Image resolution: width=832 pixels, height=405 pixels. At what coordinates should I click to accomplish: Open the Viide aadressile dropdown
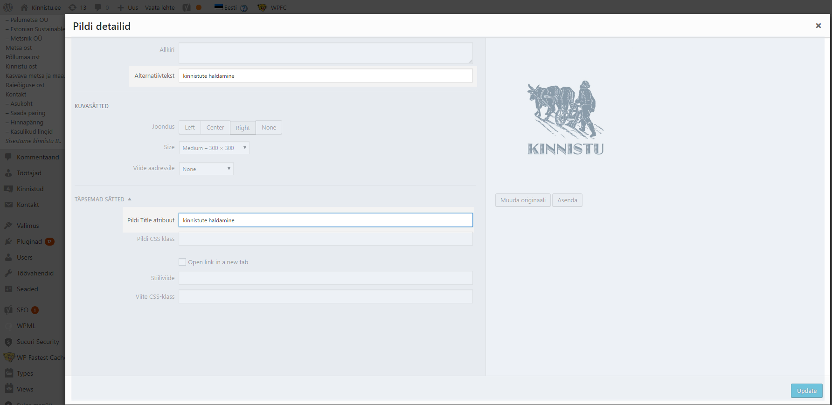[206, 169]
